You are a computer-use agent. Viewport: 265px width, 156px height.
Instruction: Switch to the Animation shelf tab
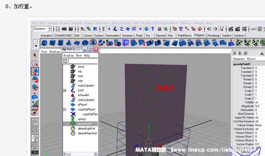46,35
